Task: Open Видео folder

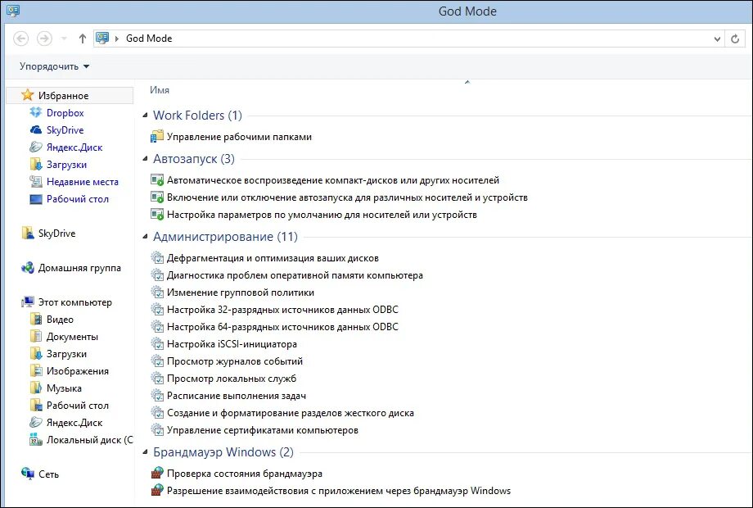Action: coord(60,320)
